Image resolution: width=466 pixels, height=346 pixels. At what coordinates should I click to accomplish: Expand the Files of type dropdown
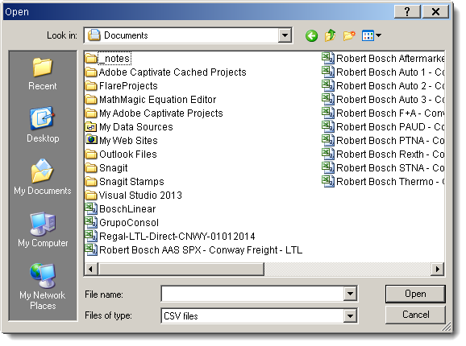[350, 315]
